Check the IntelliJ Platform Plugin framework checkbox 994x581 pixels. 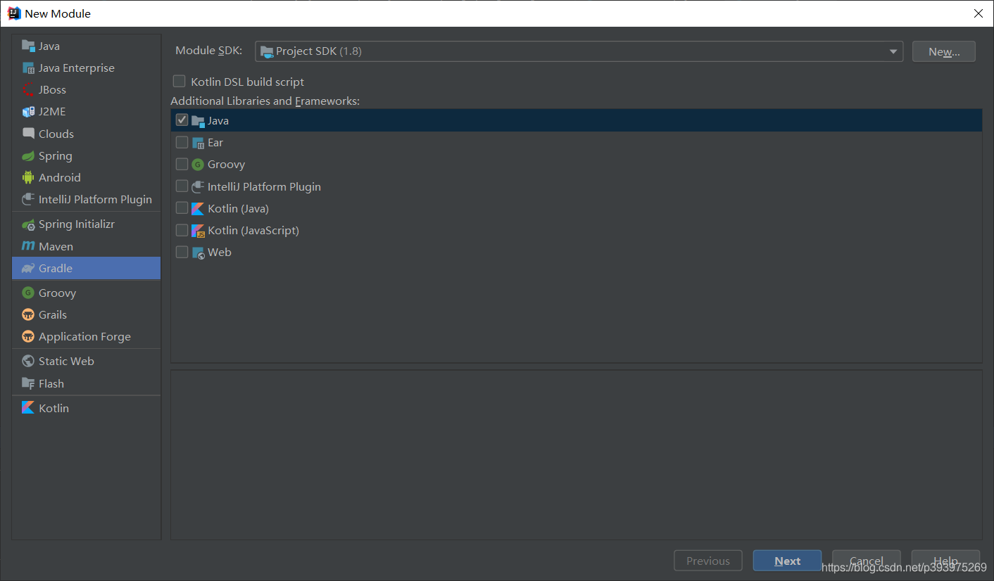(182, 186)
